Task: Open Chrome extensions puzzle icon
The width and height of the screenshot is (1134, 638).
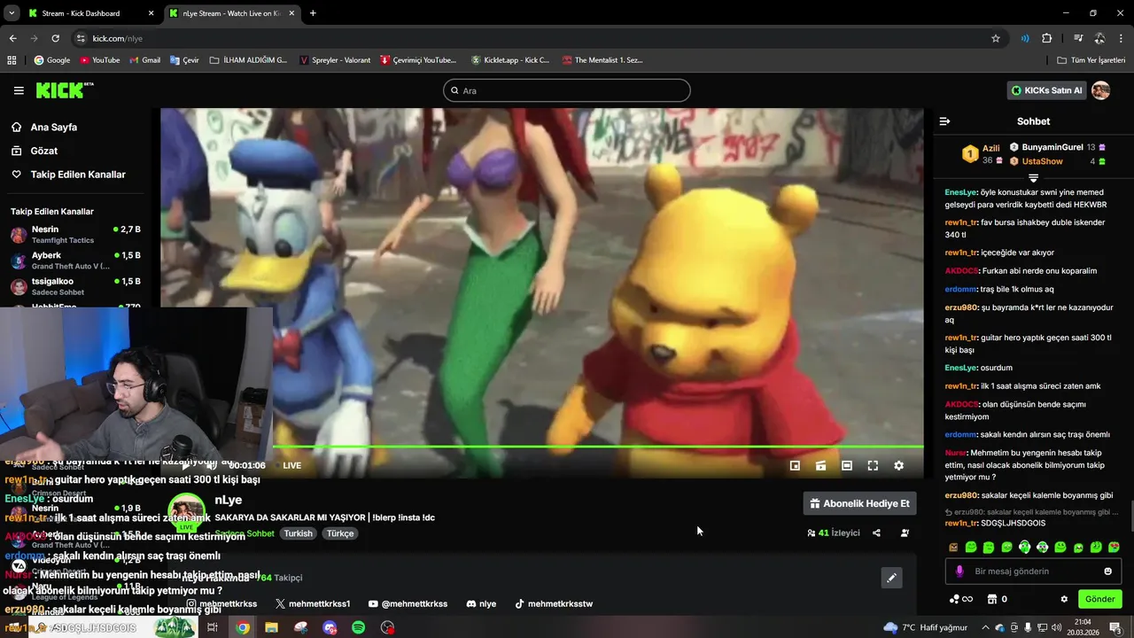Action: click(x=1047, y=38)
